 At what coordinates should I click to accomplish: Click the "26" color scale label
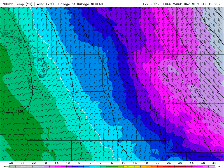pos(169,163)
